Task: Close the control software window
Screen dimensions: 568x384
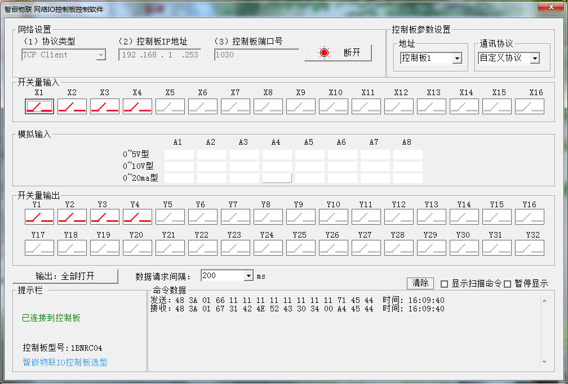Action: [551, 7]
